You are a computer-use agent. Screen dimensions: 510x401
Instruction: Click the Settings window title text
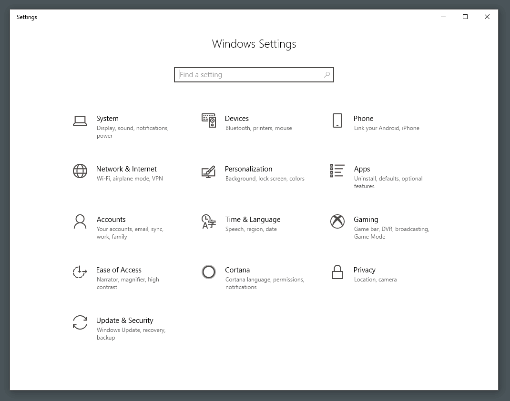click(27, 17)
